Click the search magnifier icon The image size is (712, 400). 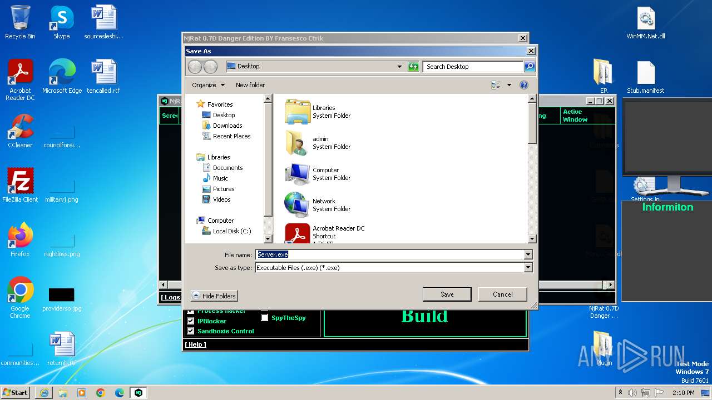tap(530, 67)
